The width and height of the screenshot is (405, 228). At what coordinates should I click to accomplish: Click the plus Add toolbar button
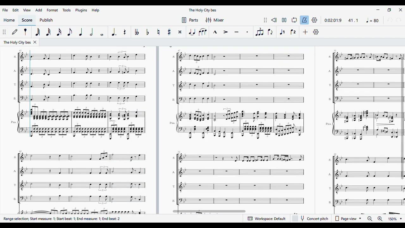(305, 32)
